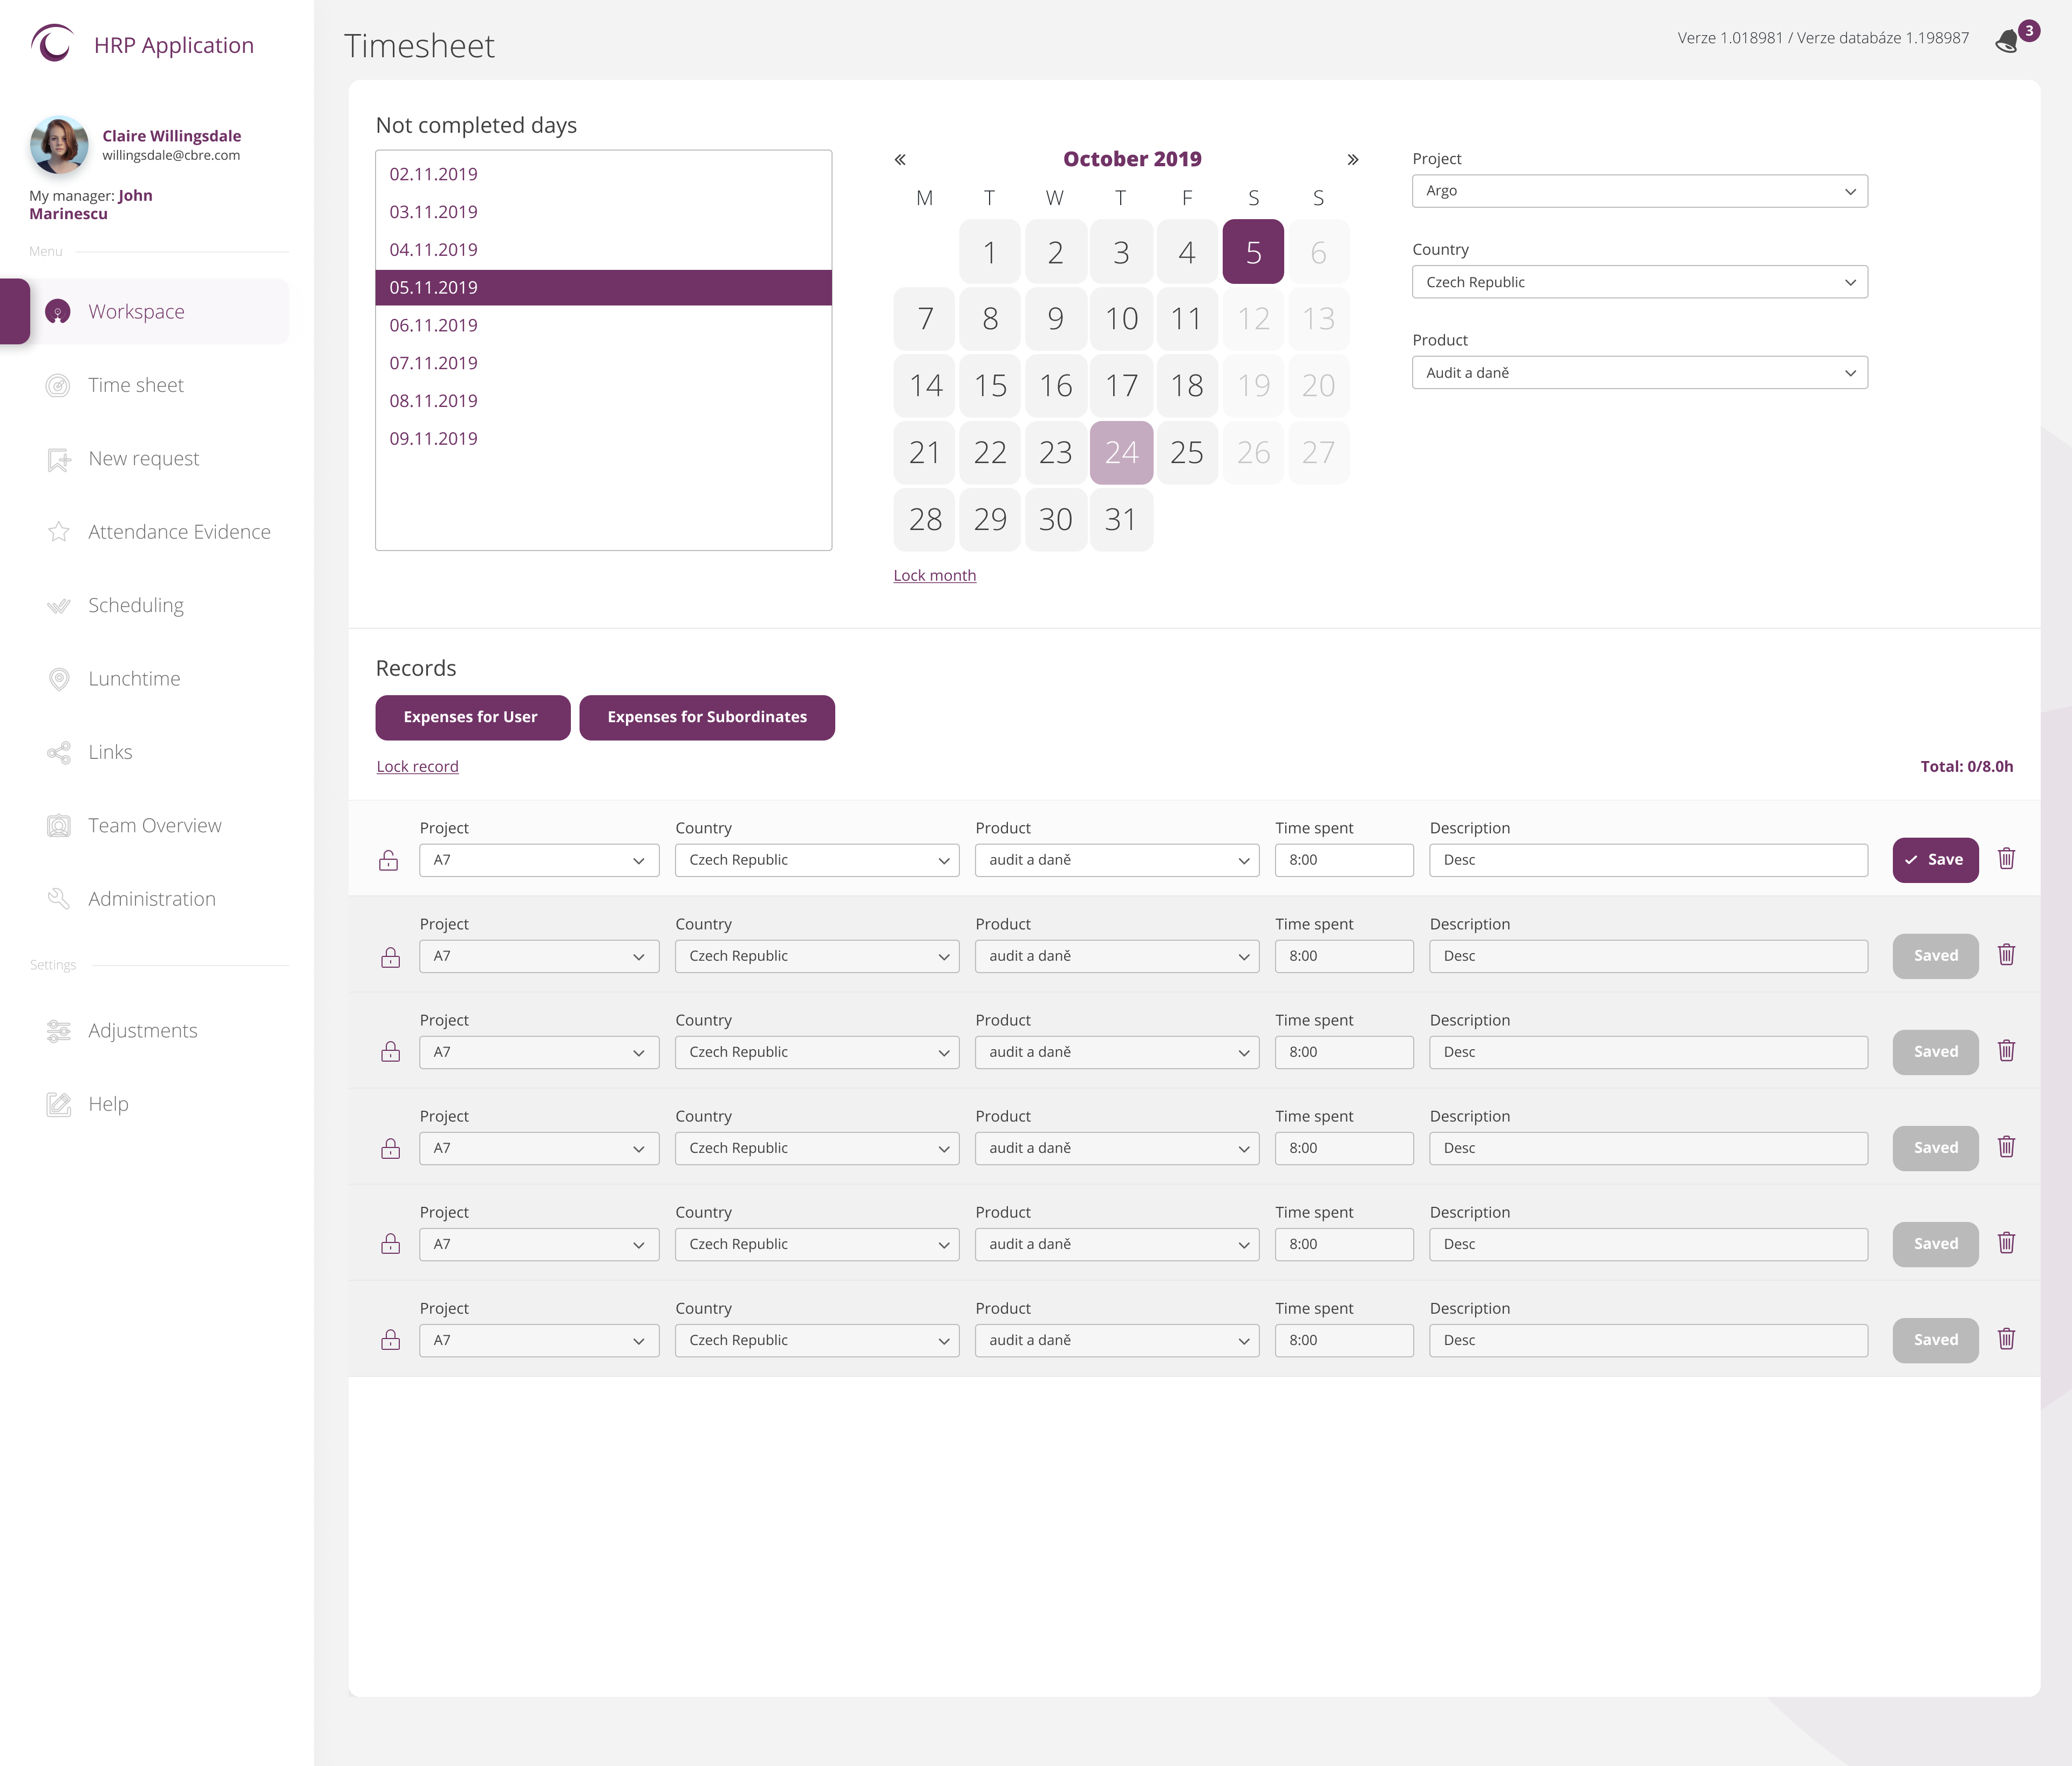This screenshot has width=2072, height=1766.
Task: Click the Adjustments sliders icon
Action: coord(58,1031)
